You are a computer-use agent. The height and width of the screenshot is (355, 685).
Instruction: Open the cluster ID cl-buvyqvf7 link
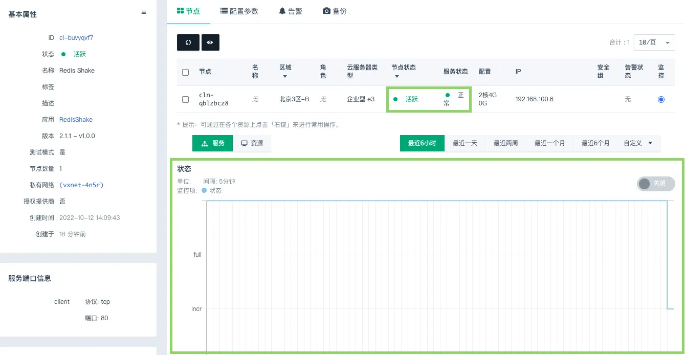[x=76, y=38]
